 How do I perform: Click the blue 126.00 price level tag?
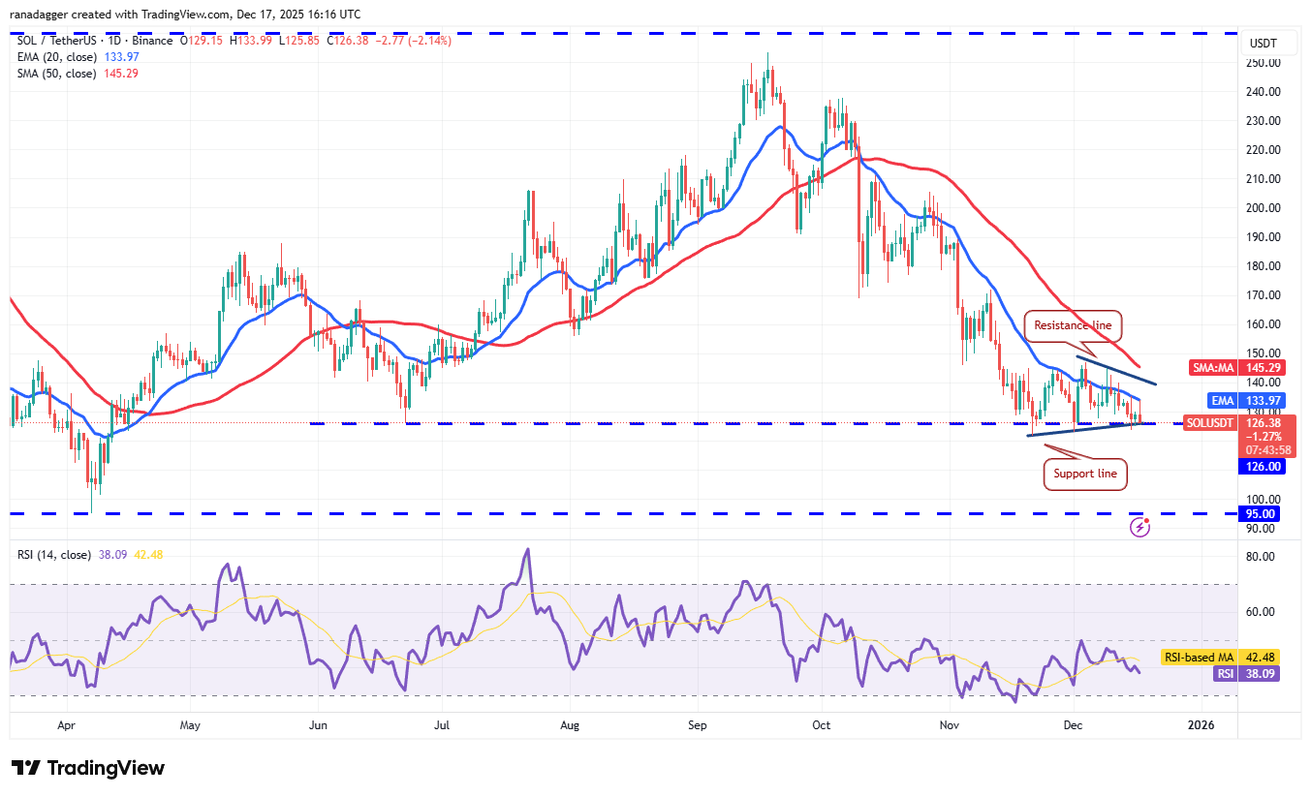(1259, 466)
